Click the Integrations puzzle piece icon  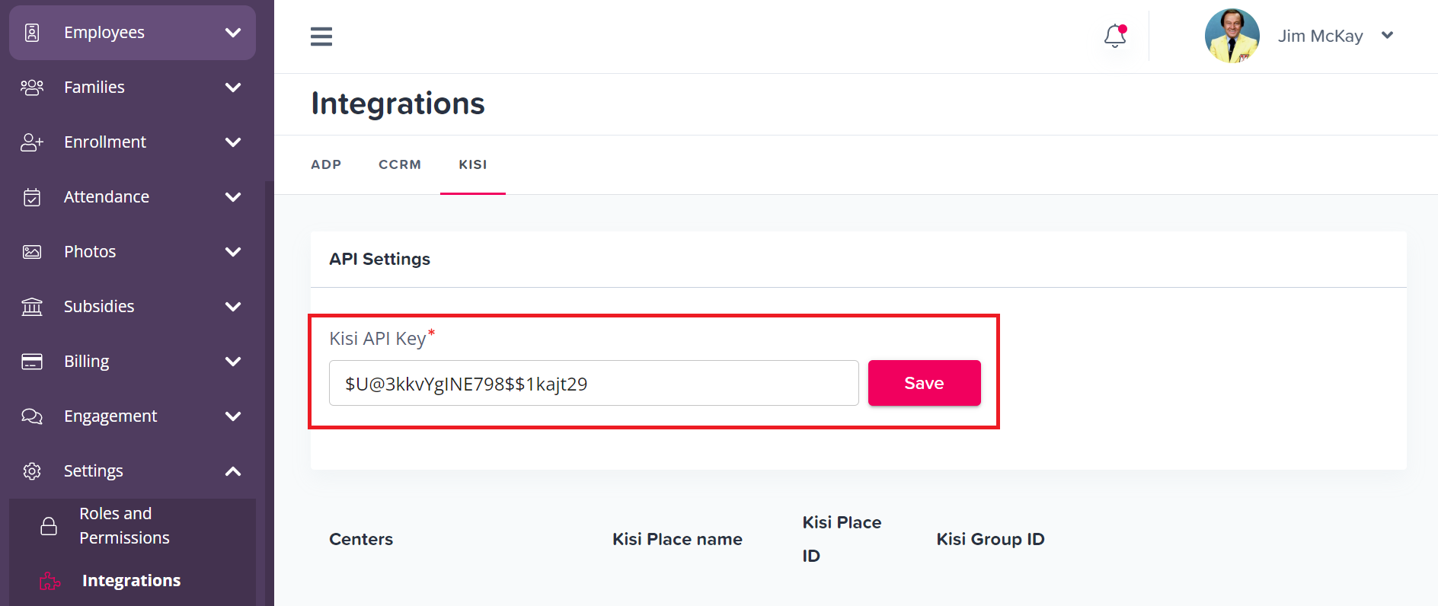[50, 581]
